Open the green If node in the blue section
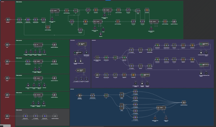The image size is (216, 127). [x=106, y=95]
